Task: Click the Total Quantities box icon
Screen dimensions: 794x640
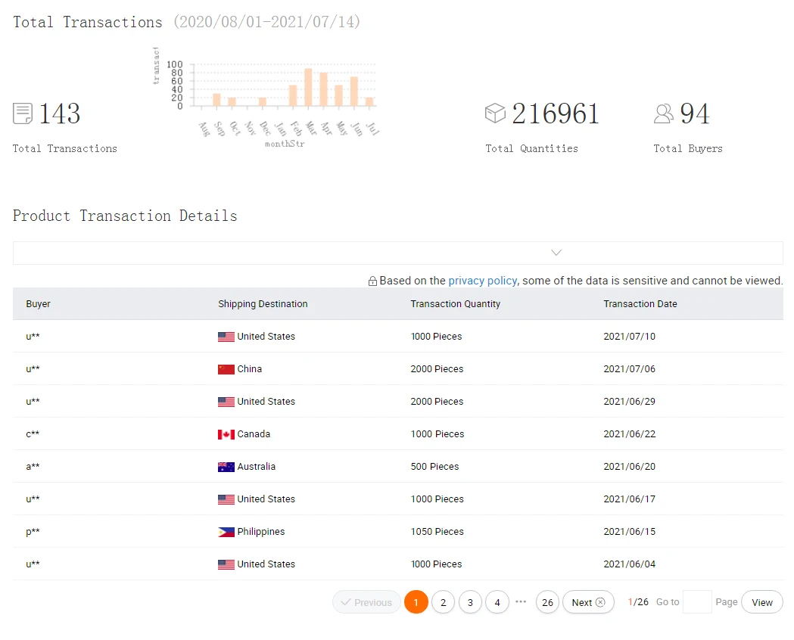Action: coord(494,113)
